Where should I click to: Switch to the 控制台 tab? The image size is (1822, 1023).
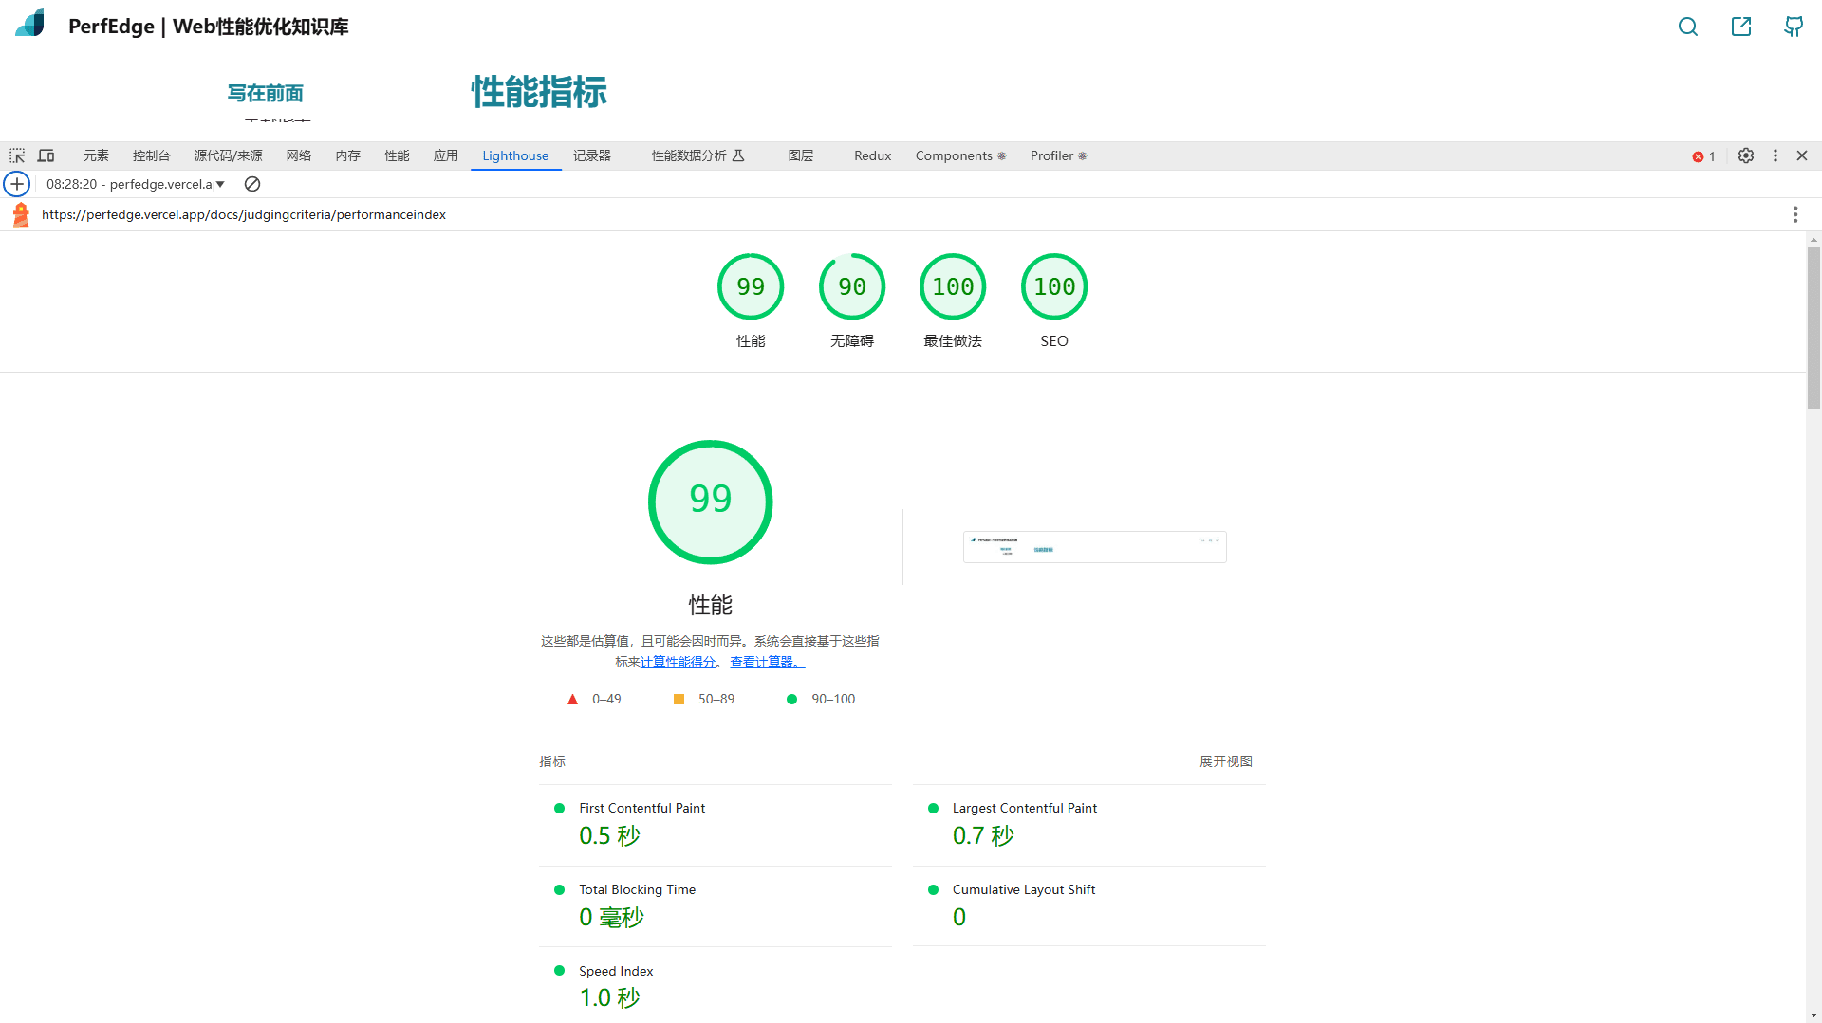coord(151,155)
